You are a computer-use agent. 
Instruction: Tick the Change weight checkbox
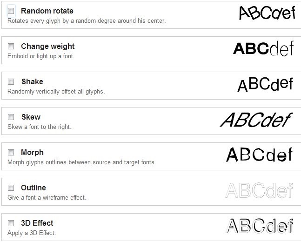pyautogui.click(x=11, y=47)
